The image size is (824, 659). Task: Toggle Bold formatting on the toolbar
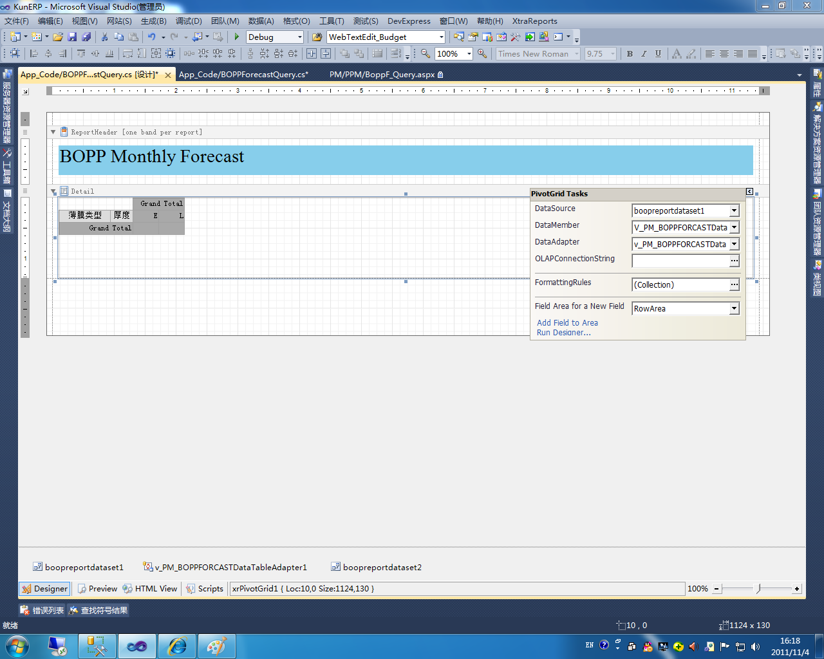[630, 53]
